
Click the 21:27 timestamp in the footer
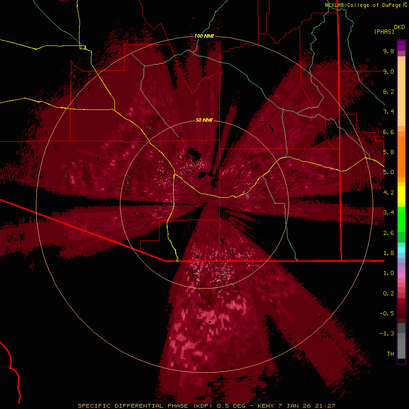326,406
